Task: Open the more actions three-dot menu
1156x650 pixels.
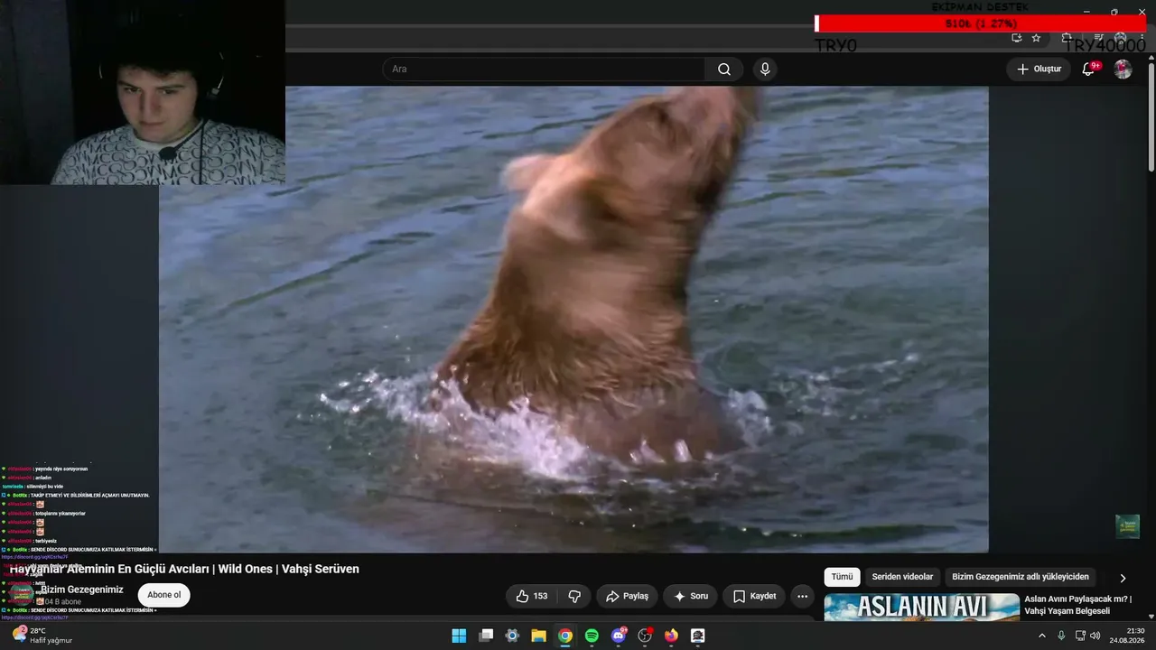Action: pos(802,596)
